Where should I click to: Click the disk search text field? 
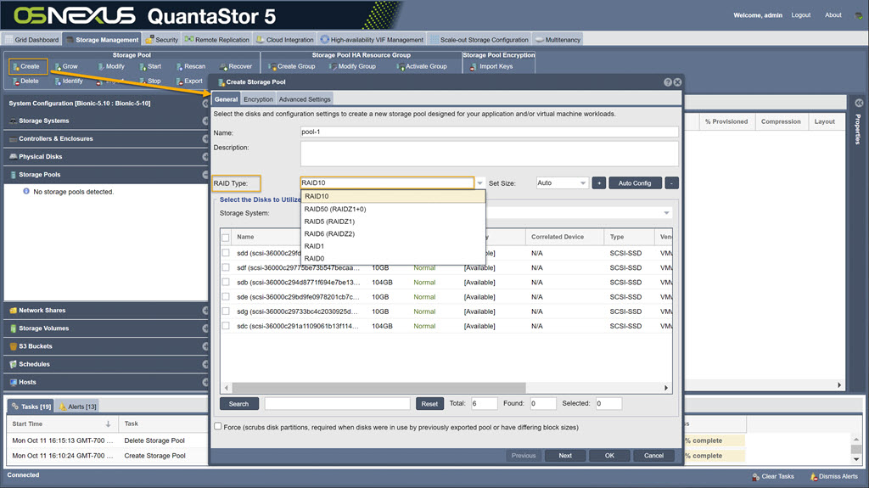point(337,404)
